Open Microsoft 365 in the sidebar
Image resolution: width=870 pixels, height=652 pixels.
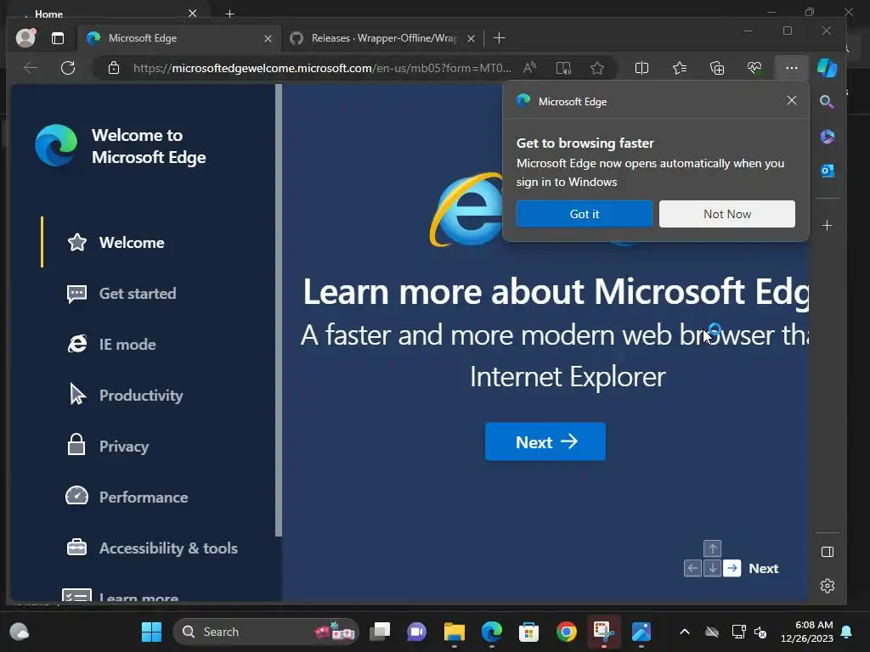point(827,137)
